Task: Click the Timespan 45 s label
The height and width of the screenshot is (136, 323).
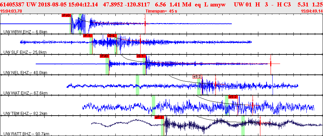Action: coord(161,11)
